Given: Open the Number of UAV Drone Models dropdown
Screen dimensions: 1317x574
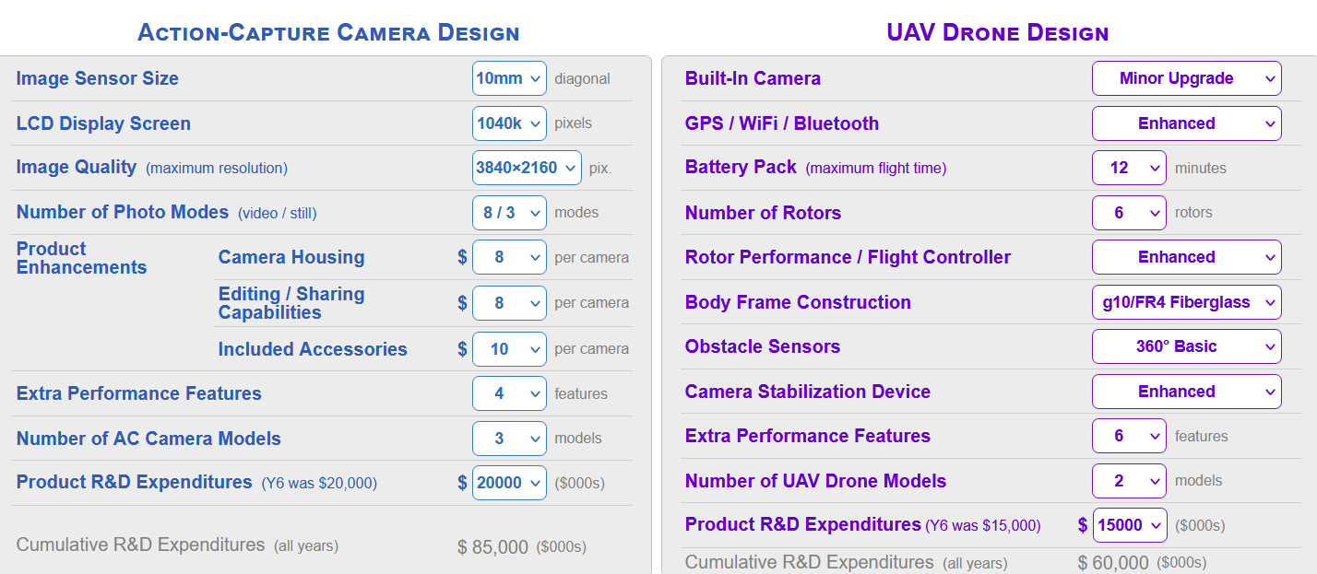Looking at the screenshot, I should click(x=1129, y=481).
